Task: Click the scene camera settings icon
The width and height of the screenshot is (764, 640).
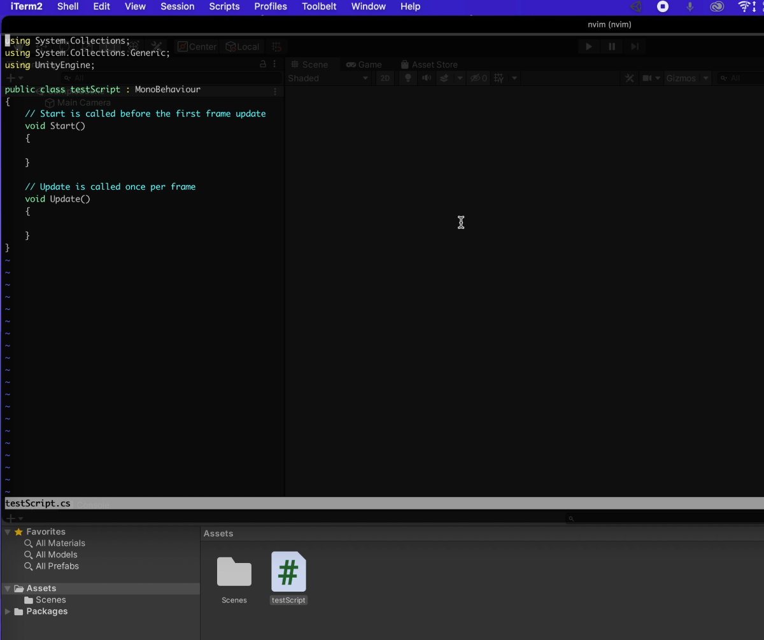Action: click(x=647, y=78)
